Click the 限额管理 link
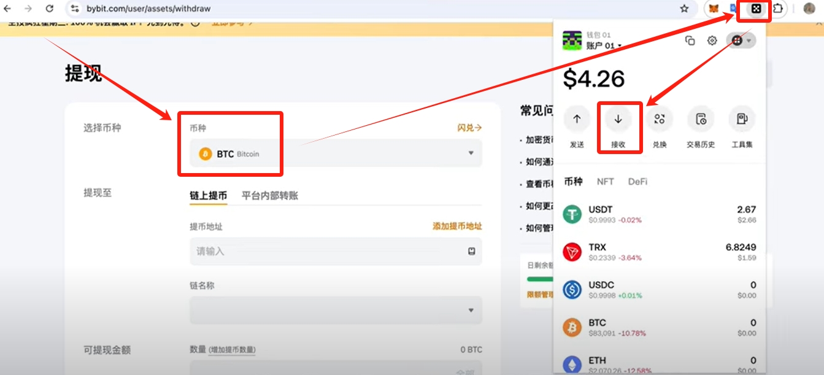The image size is (824, 375). click(x=540, y=295)
